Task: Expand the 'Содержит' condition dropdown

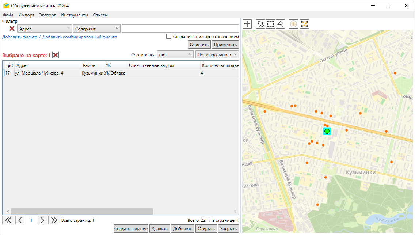Action: tap(97, 29)
